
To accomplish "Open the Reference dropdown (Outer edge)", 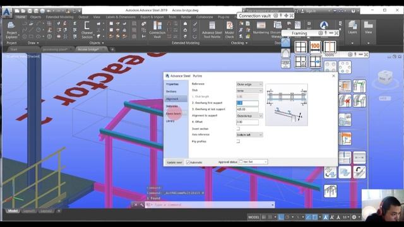I will (249, 84).
